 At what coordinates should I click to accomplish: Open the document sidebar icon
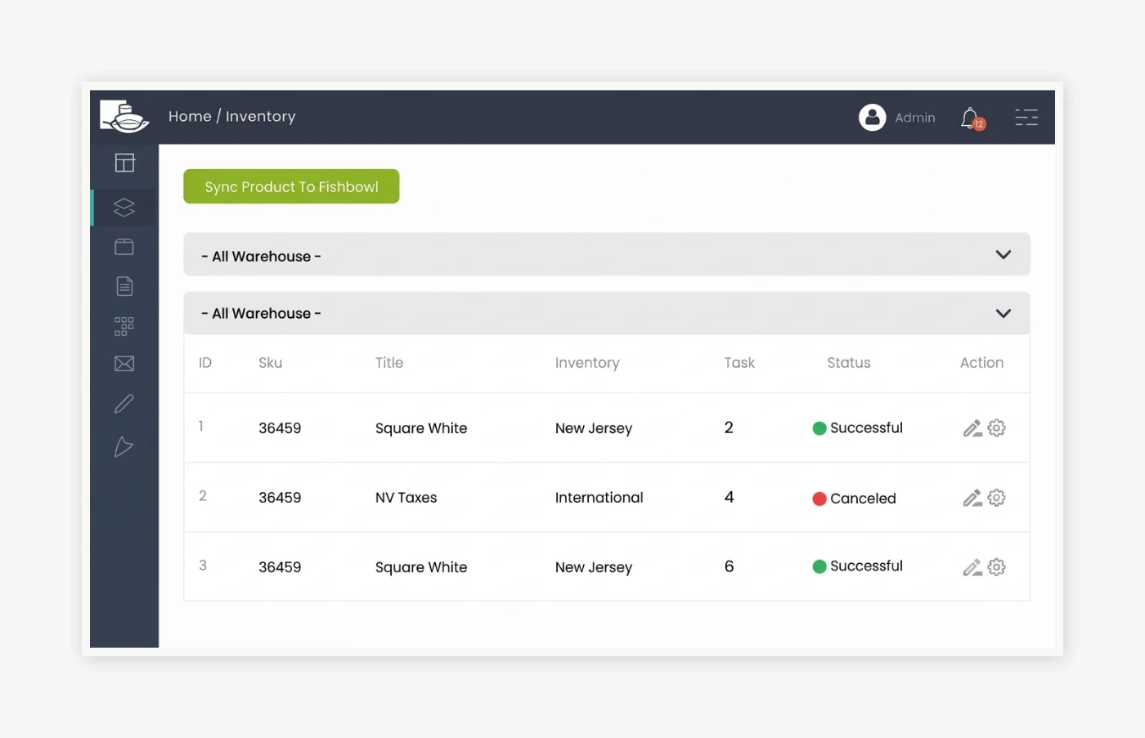pyautogui.click(x=124, y=286)
